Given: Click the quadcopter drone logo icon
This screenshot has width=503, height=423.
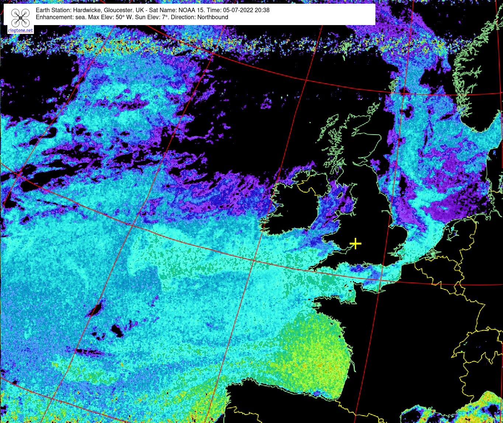Looking at the screenshot, I should pyautogui.click(x=20, y=18).
